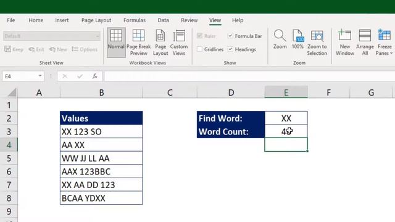Select column C header
This screenshot has width=395, height=222.
pyautogui.click(x=170, y=92)
